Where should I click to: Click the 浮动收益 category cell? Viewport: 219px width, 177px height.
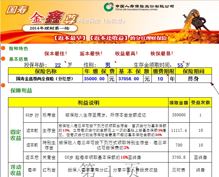[x=16, y=170]
